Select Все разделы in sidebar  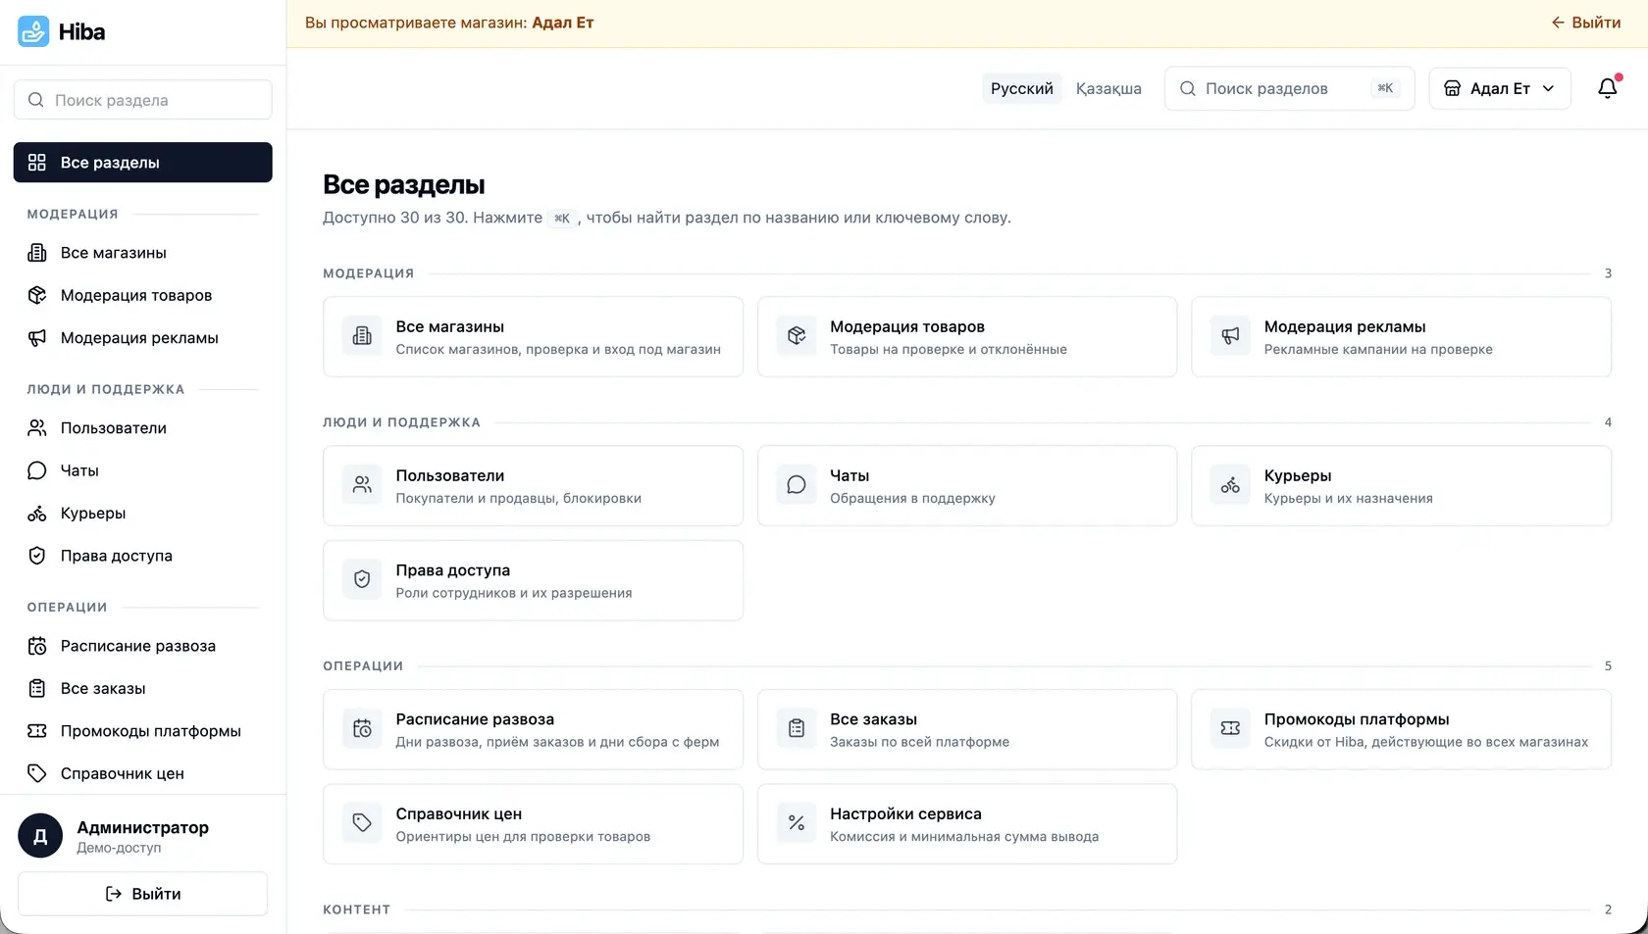coord(143,163)
